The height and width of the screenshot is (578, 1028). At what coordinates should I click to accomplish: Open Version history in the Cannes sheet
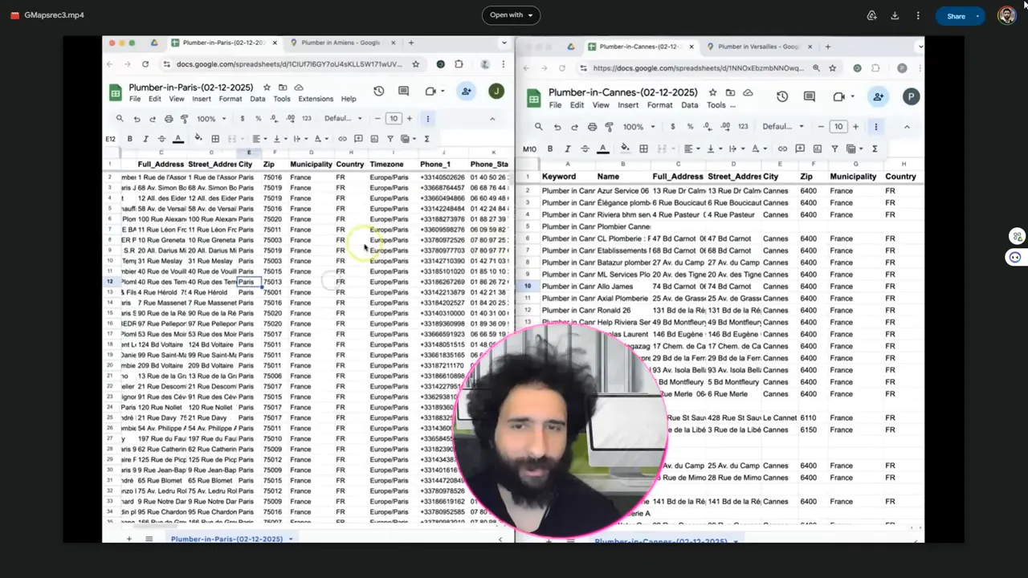(x=782, y=96)
